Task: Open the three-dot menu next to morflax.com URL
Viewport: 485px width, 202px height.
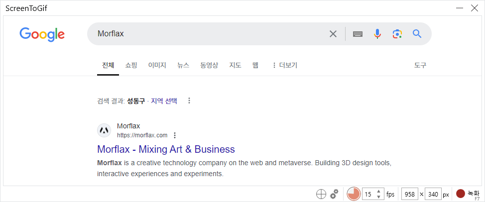Action: tap(175, 135)
